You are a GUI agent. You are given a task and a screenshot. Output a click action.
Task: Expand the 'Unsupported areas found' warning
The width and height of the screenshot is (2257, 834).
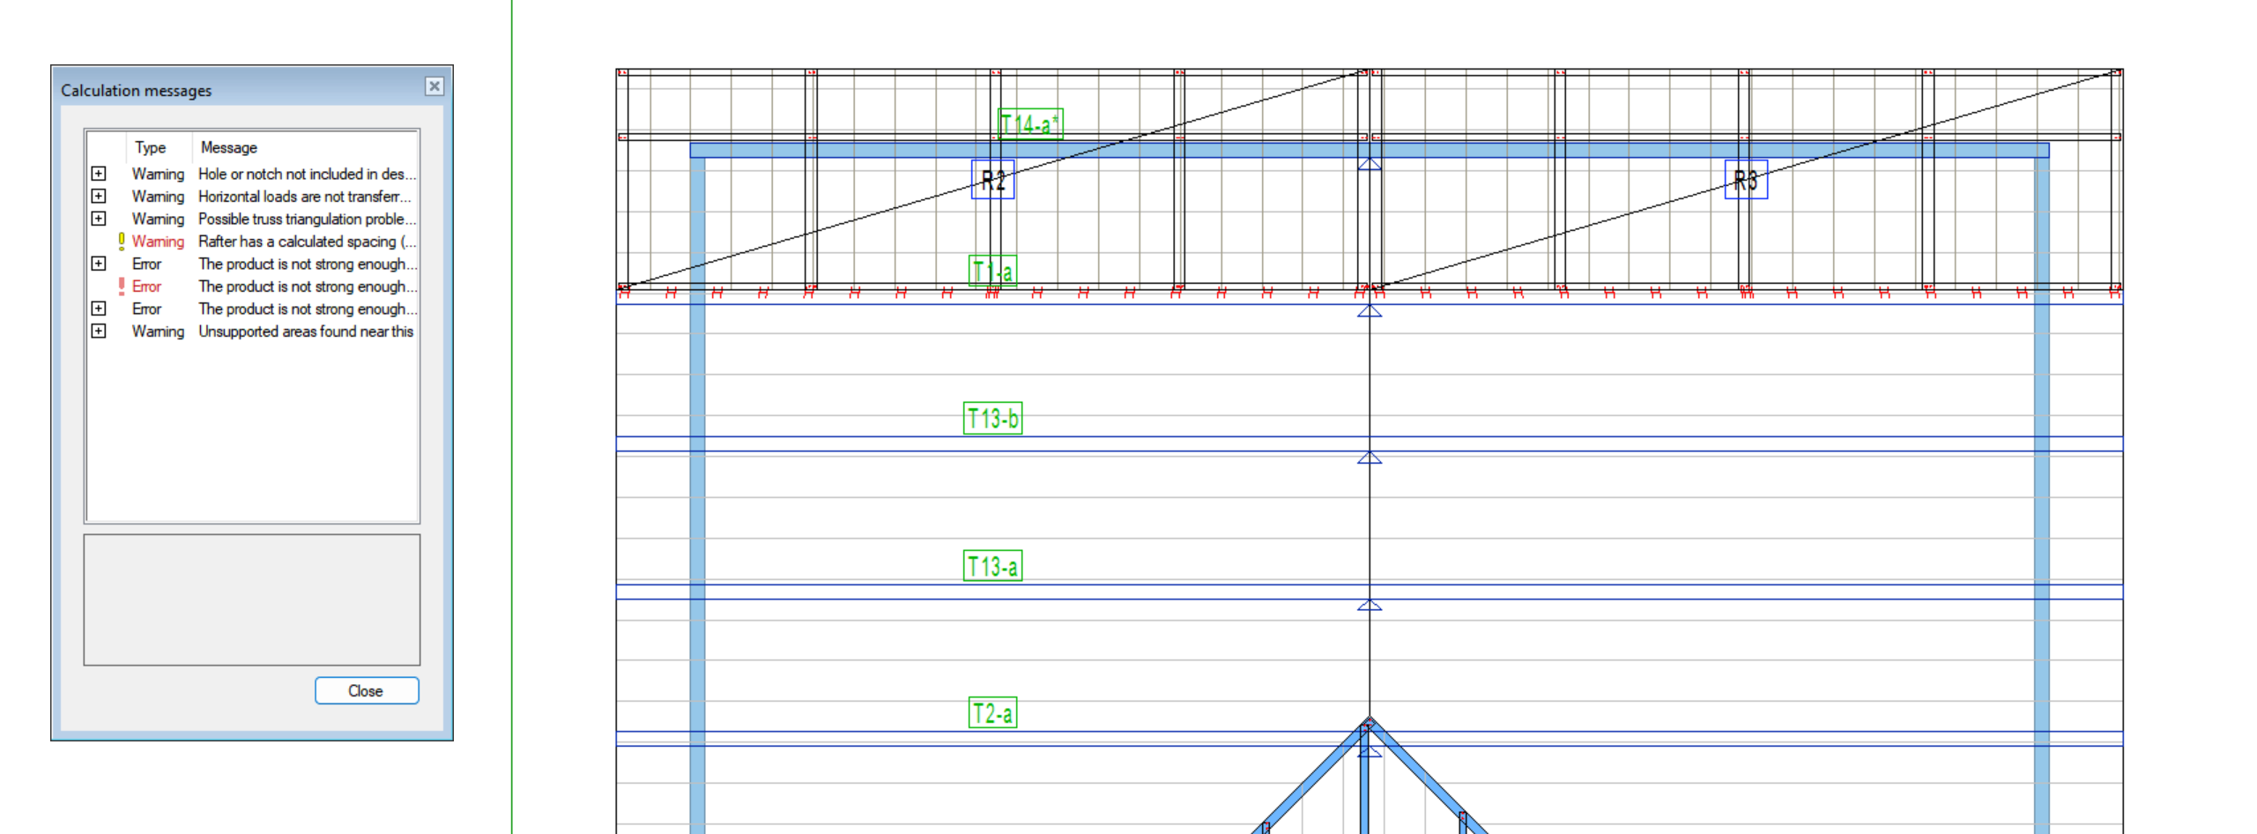(x=99, y=331)
